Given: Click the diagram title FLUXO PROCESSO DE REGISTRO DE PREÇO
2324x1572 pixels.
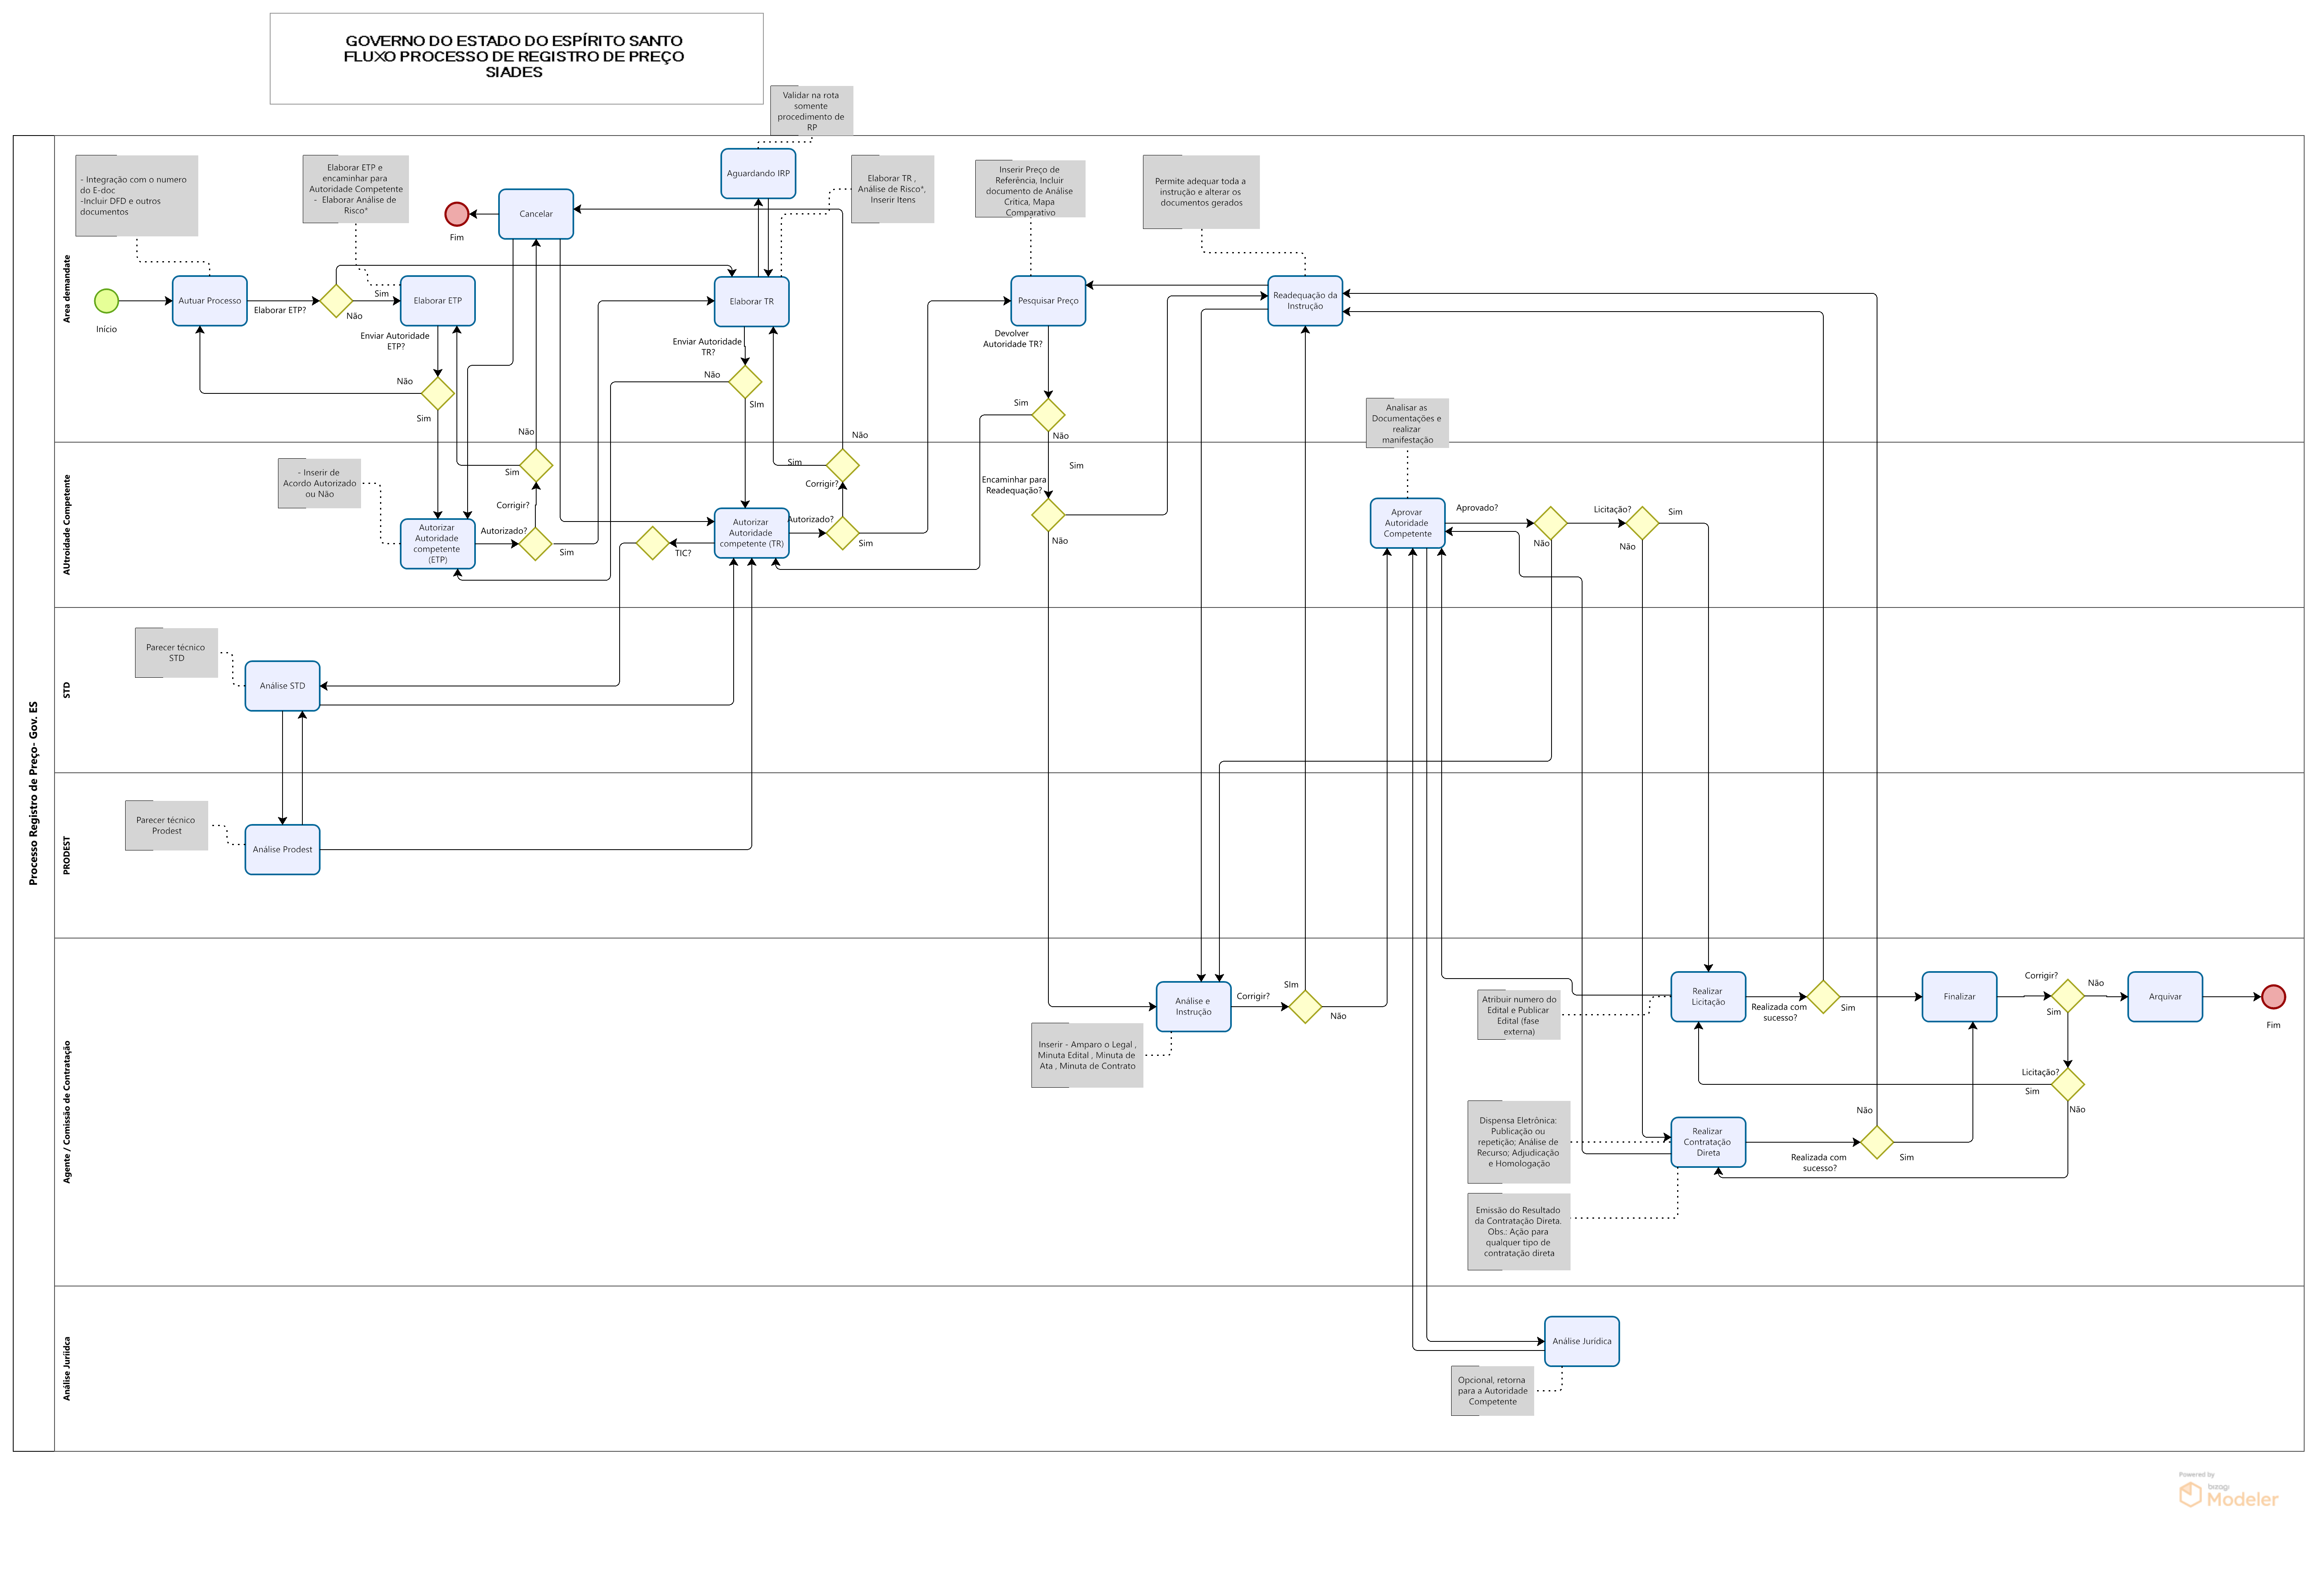Looking at the screenshot, I should pyautogui.click(x=514, y=56).
